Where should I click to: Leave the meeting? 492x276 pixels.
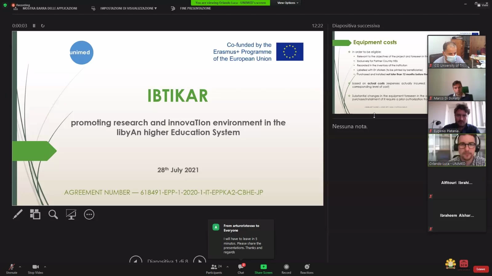481,269
